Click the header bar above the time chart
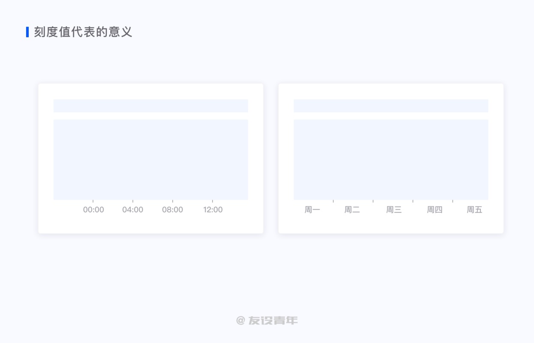Image resolution: width=534 pixels, height=343 pixels. [x=151, y=106]
